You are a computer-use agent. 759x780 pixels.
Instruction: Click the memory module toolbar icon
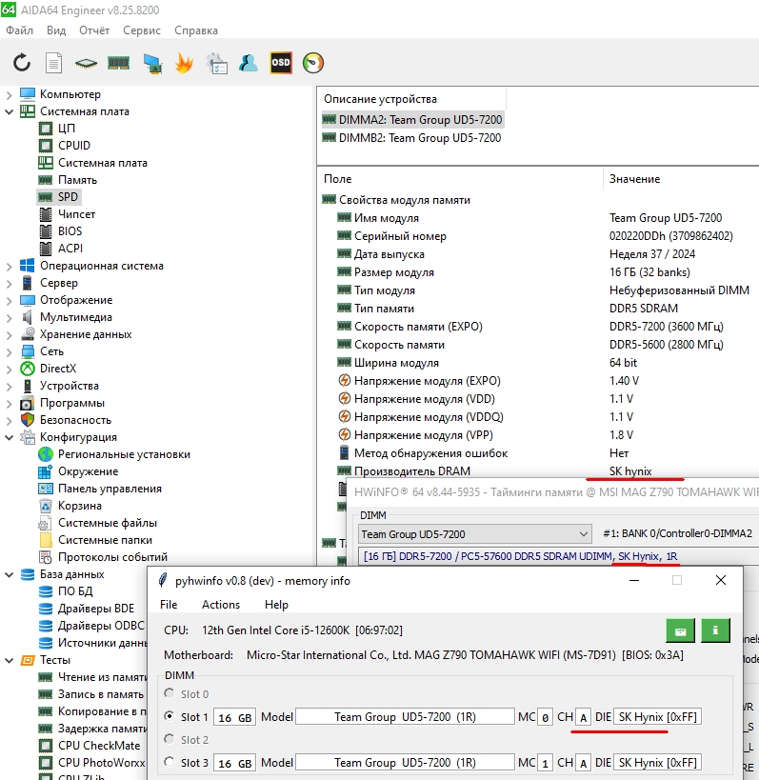(118, 63)
